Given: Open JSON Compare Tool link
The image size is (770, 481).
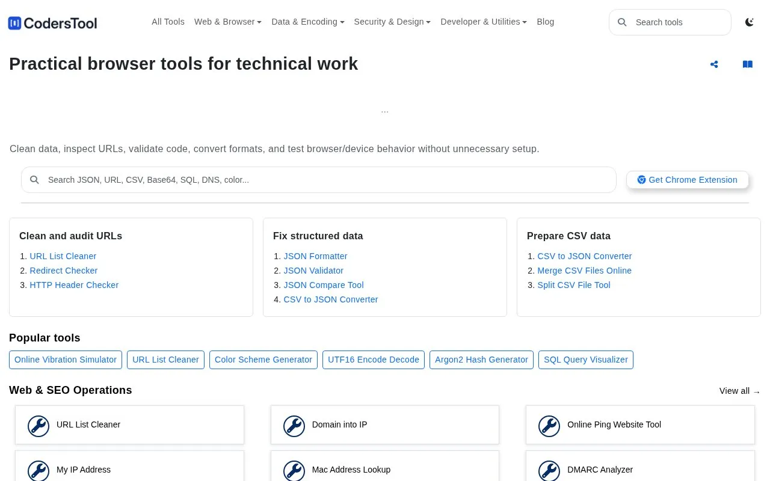Looking at the screenshot, I should (324, 285).
